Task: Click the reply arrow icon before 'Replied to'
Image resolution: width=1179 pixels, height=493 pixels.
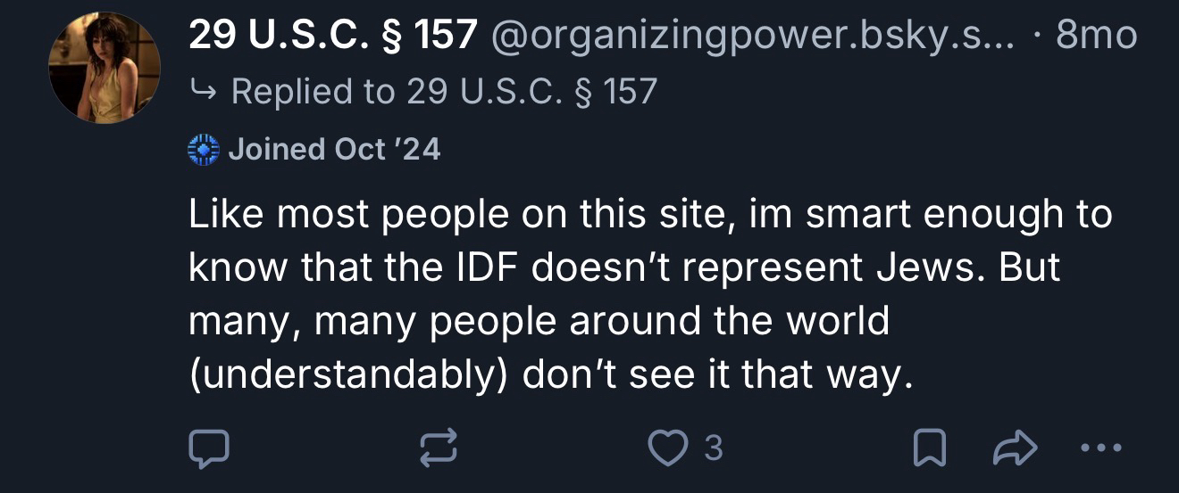Action: [204, 91]
